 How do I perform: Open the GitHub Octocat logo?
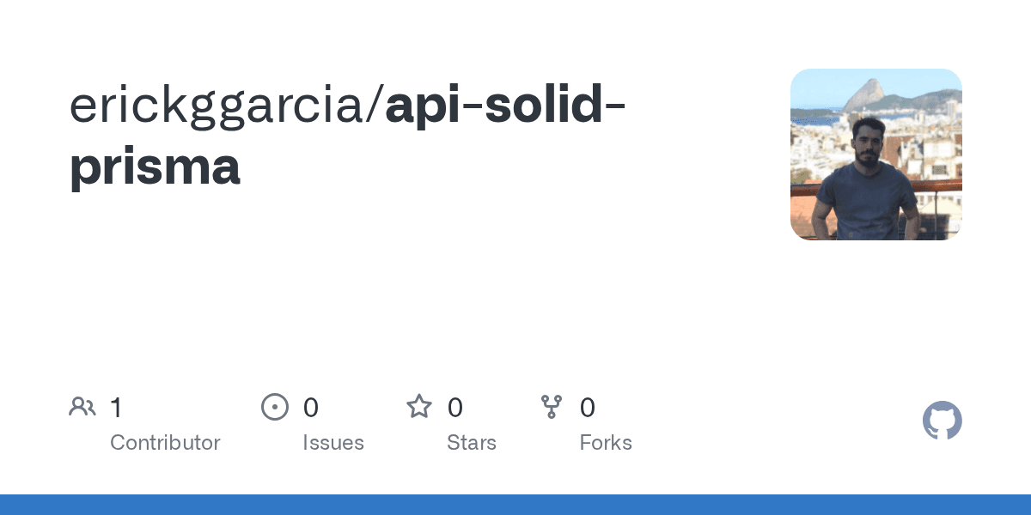(x=943, y=421)
